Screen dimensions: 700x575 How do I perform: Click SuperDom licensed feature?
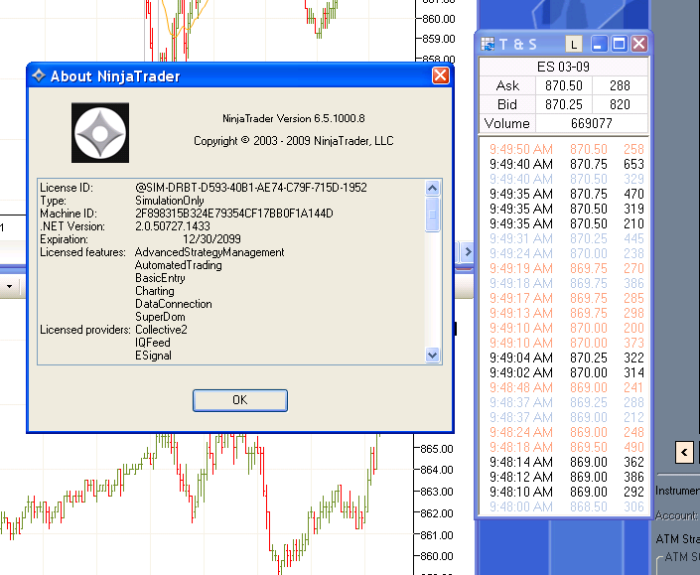point(160,317)
